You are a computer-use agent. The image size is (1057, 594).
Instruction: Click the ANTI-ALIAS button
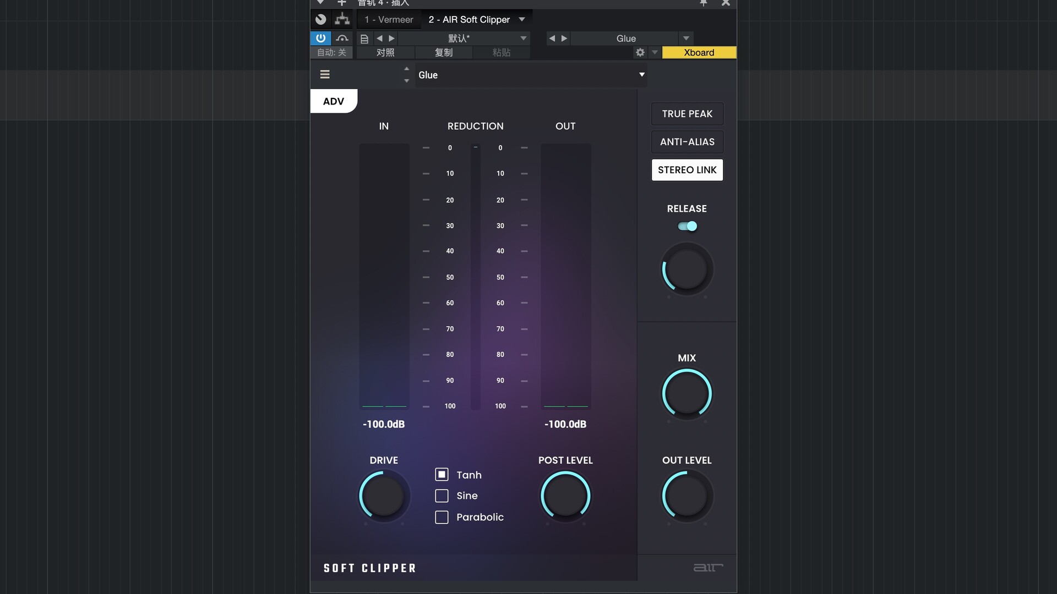687,142
